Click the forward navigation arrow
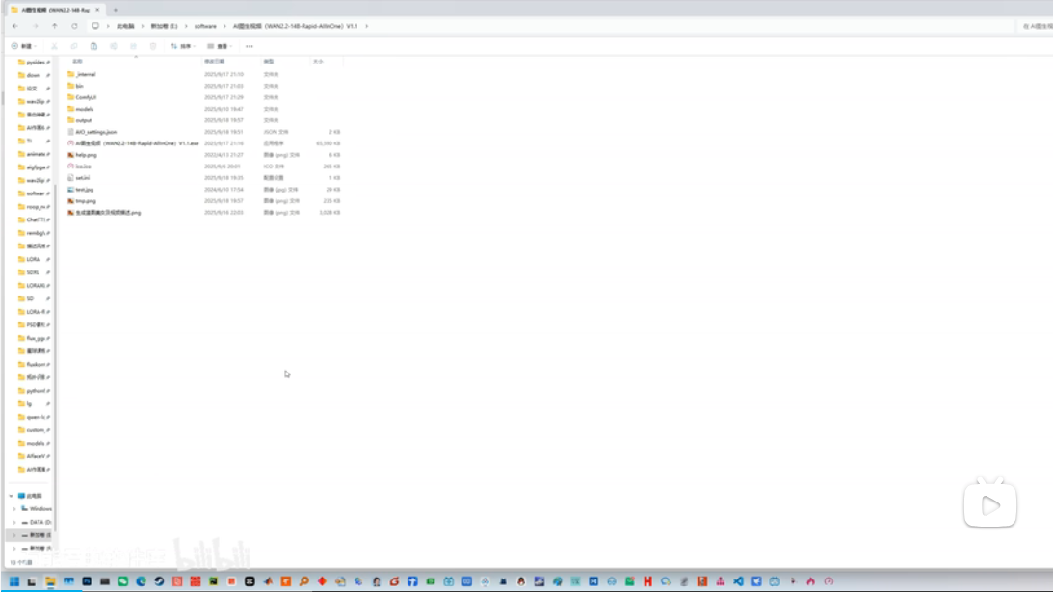1053x592 pixels. point(35,26)
